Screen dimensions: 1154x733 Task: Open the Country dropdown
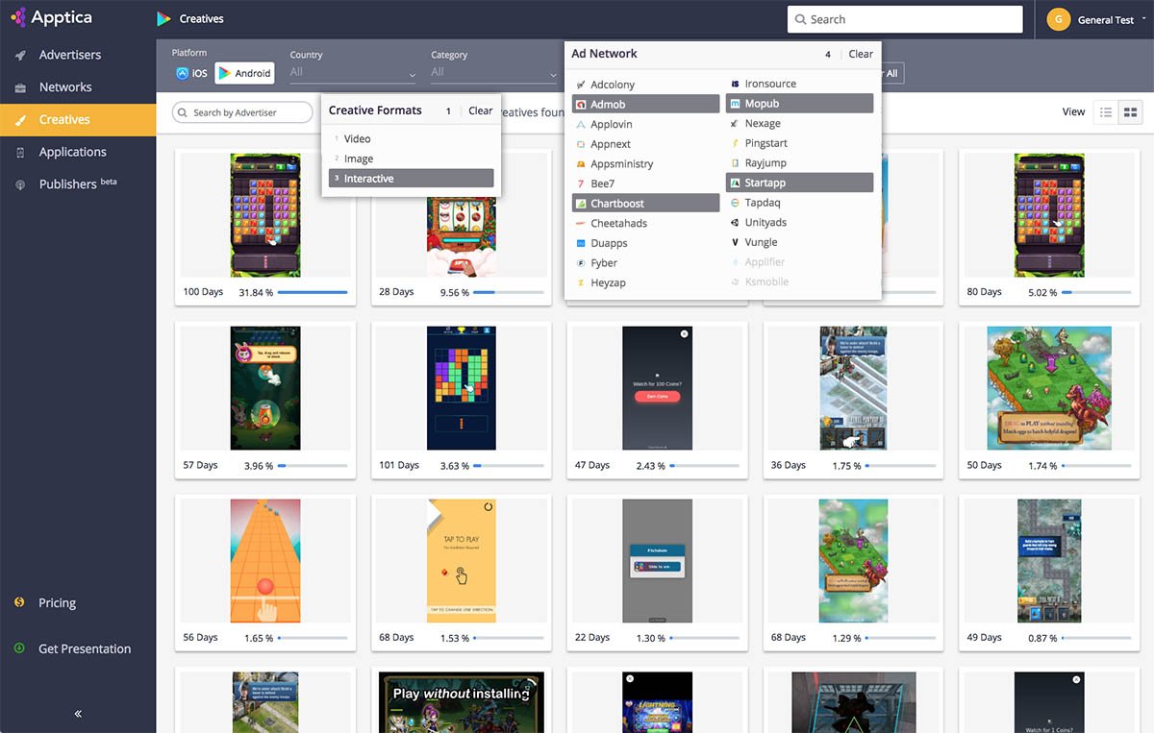coord(353,72)
